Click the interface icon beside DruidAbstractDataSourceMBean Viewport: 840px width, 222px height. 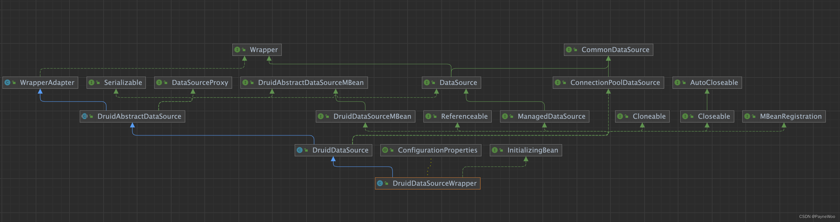tap(245, 82)
